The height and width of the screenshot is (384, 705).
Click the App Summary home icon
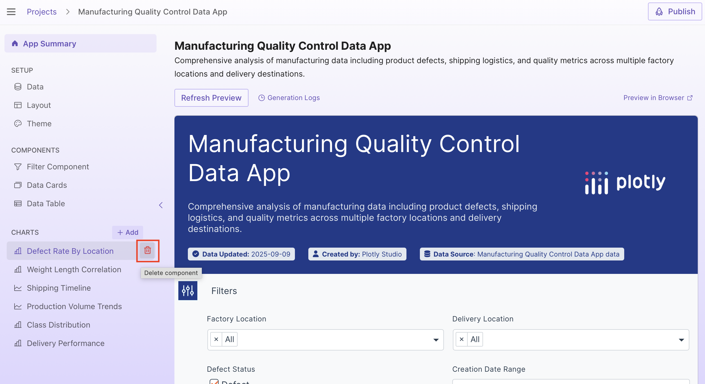(x=15, y=44)
